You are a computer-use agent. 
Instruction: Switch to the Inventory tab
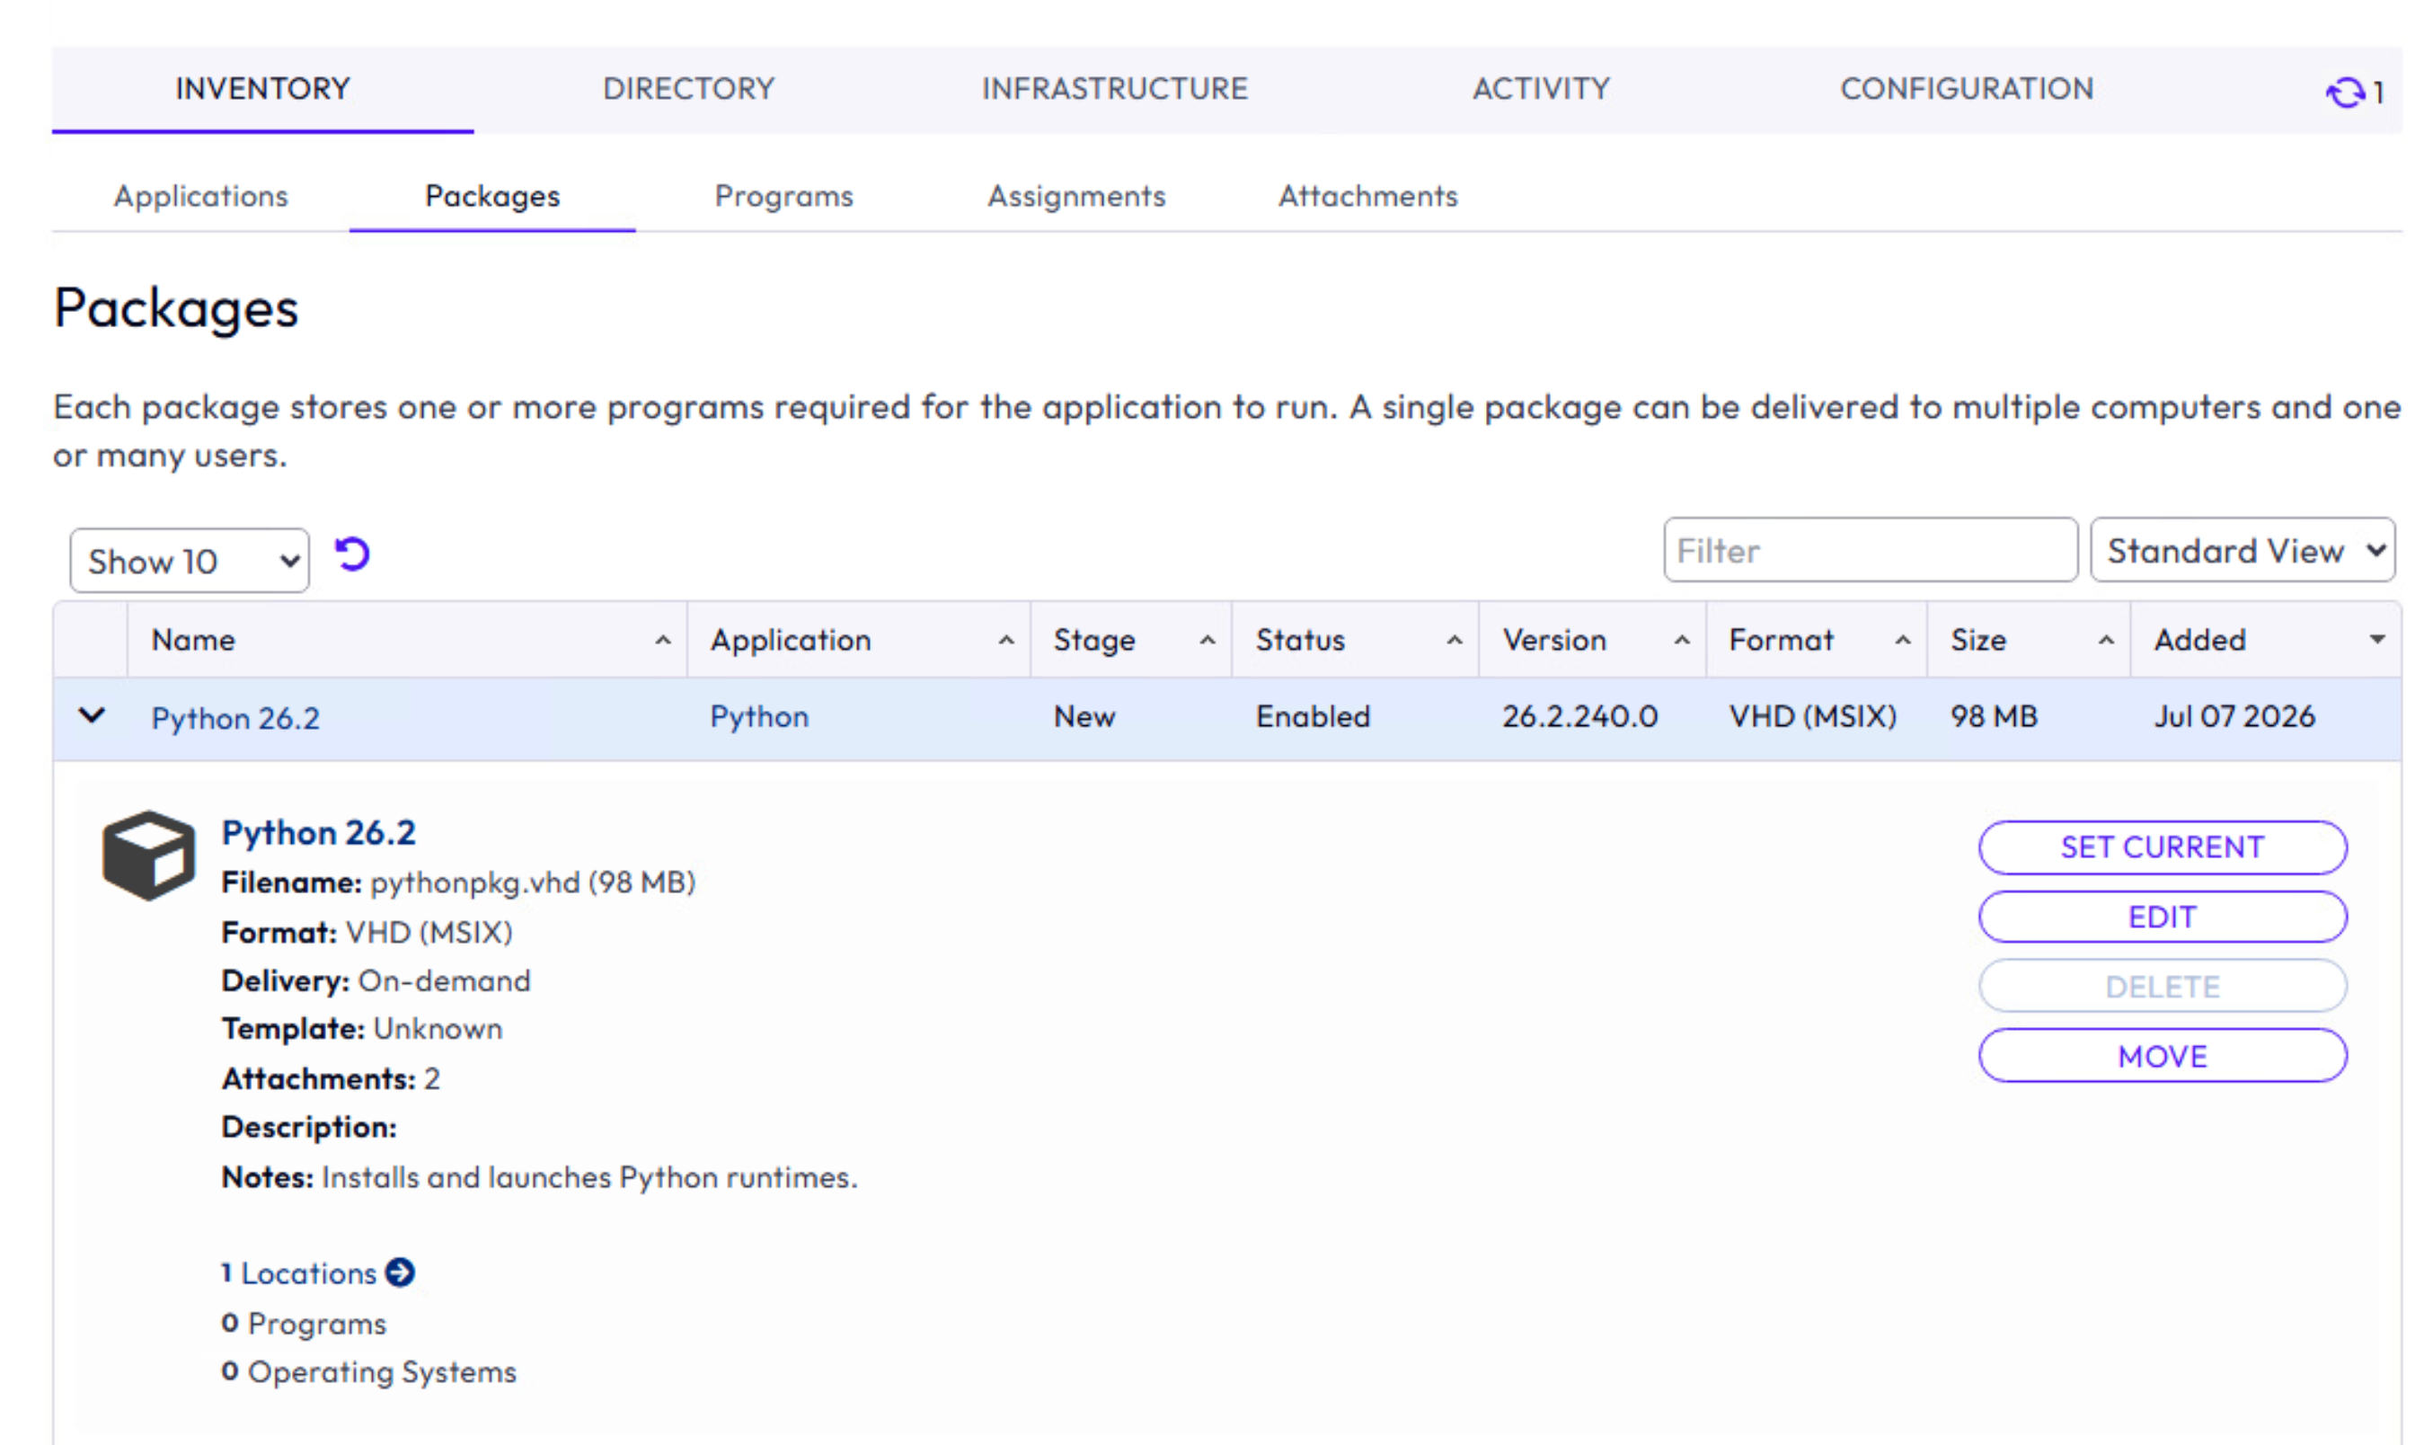click(263, 89)
